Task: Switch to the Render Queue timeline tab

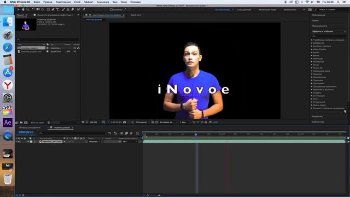Action: click(30, 128)
